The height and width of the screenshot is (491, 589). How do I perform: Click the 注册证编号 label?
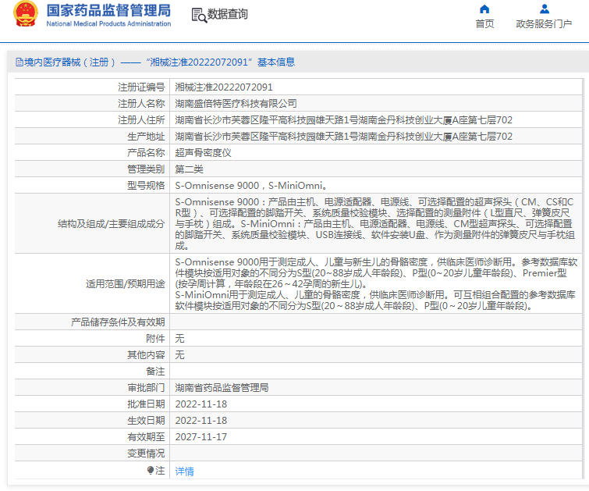(x=141, y=87)
